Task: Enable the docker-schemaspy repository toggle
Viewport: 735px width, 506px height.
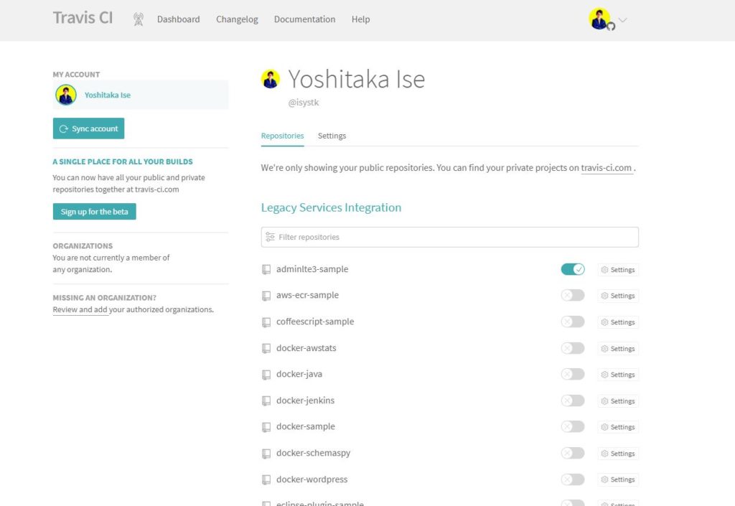Action: 573,453
